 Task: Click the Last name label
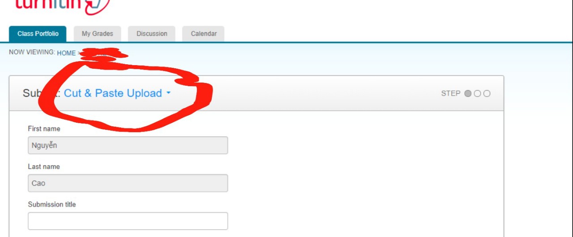coord(44,166)
